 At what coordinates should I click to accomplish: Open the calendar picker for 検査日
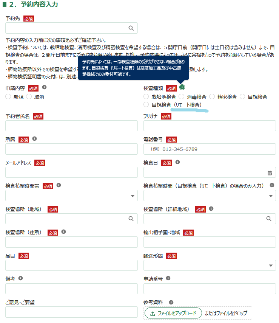[x=270, y=173]
